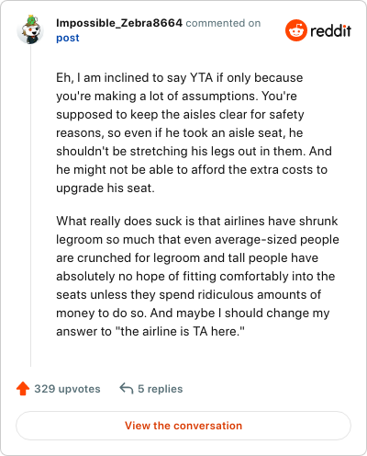Follow the blue "post" link
The image size is (367, 456).
68,38
